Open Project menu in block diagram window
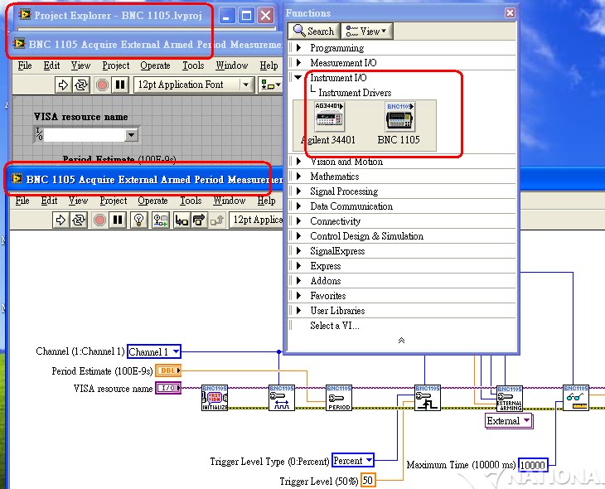The width and height of the screenshot is (605, 489). tap(114, 201)
